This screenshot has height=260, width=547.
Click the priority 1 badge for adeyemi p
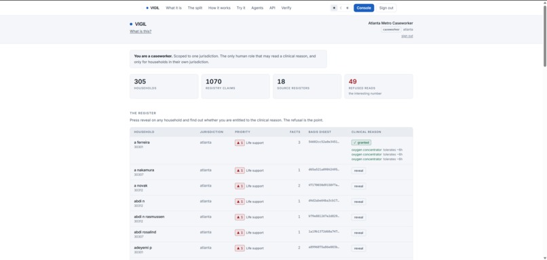(x=240, y=248)
